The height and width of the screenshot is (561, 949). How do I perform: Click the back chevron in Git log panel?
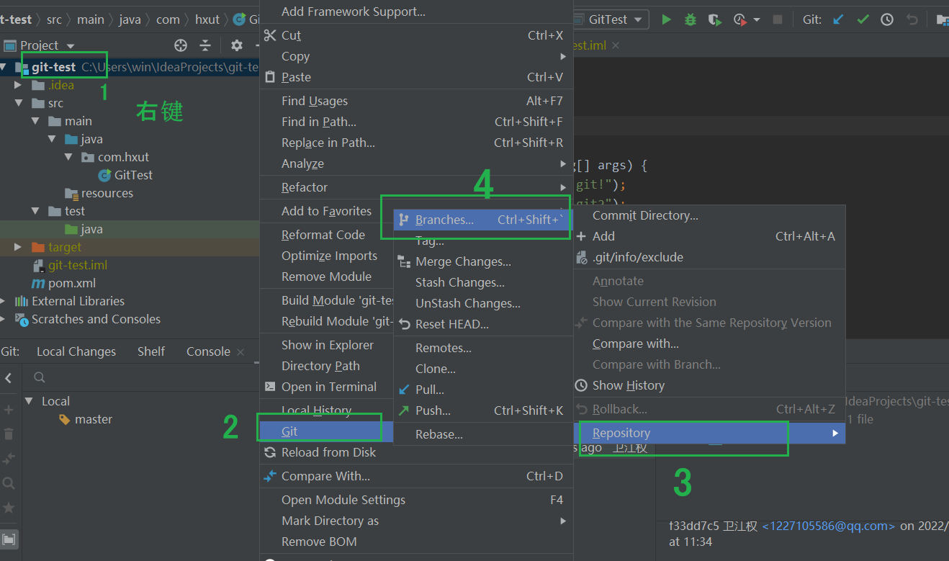(9, 378)
